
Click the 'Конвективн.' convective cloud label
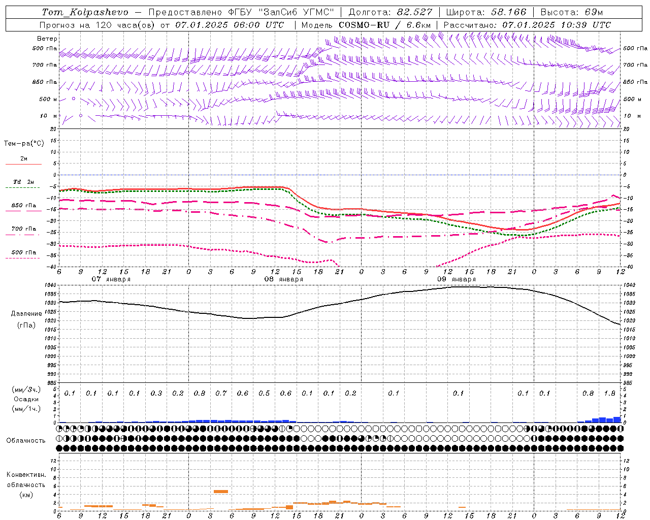tap(26, 475)
